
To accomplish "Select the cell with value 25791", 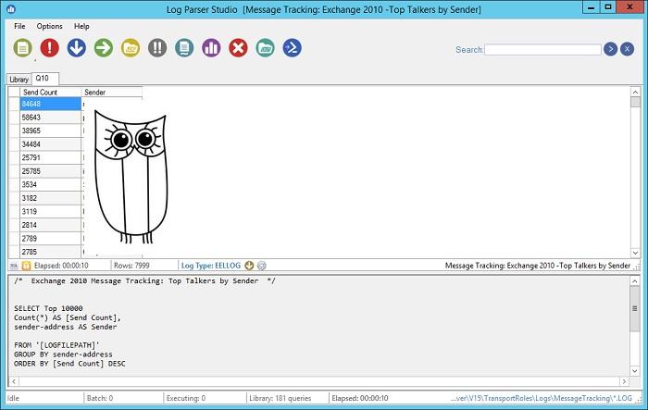I will pyautogui.click(x=50, y=157).
